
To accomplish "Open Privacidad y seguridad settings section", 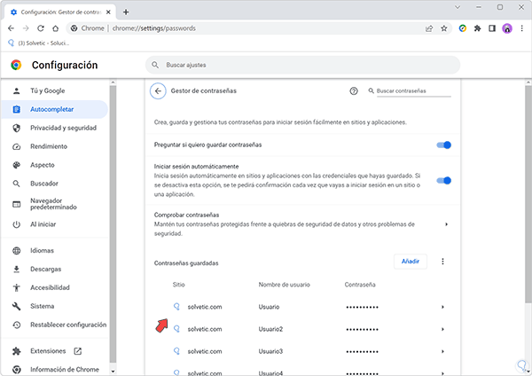I will pos(62,128).
